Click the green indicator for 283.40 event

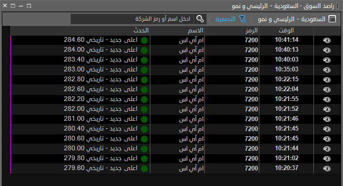coord(144,60)
